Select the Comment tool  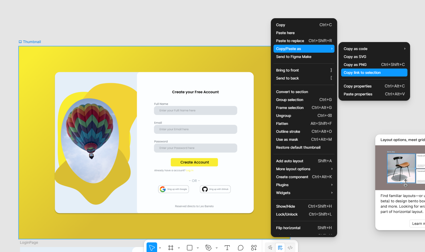[x=241, y=248]
